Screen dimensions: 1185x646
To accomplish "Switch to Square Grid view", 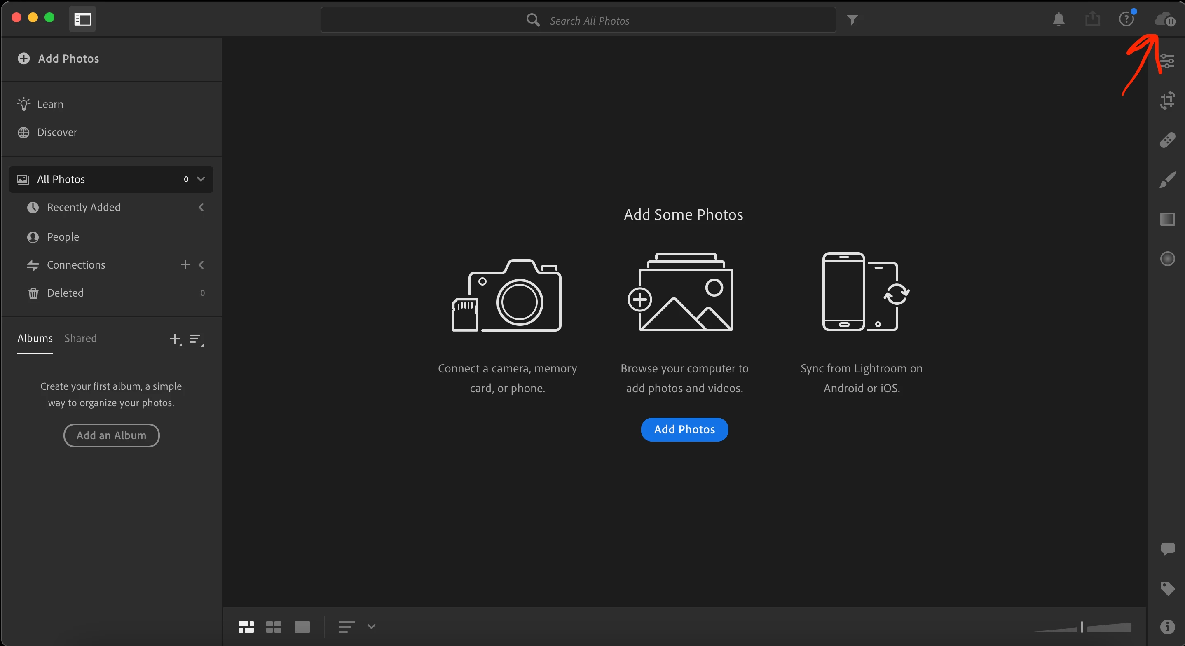I will [x=274, y=627].
